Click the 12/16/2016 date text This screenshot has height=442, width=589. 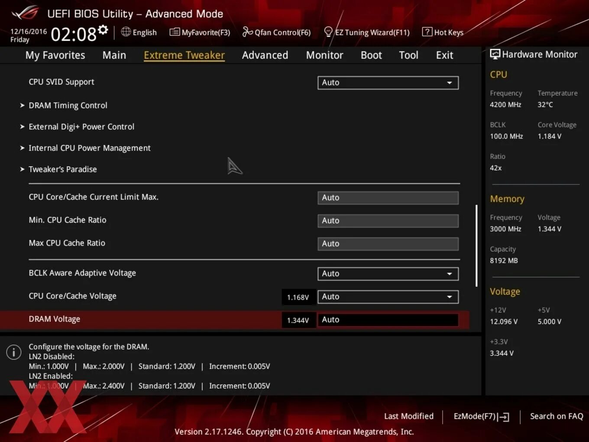tap(29, 31)
